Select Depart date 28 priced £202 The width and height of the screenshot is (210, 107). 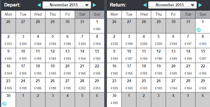click(82, 85)
